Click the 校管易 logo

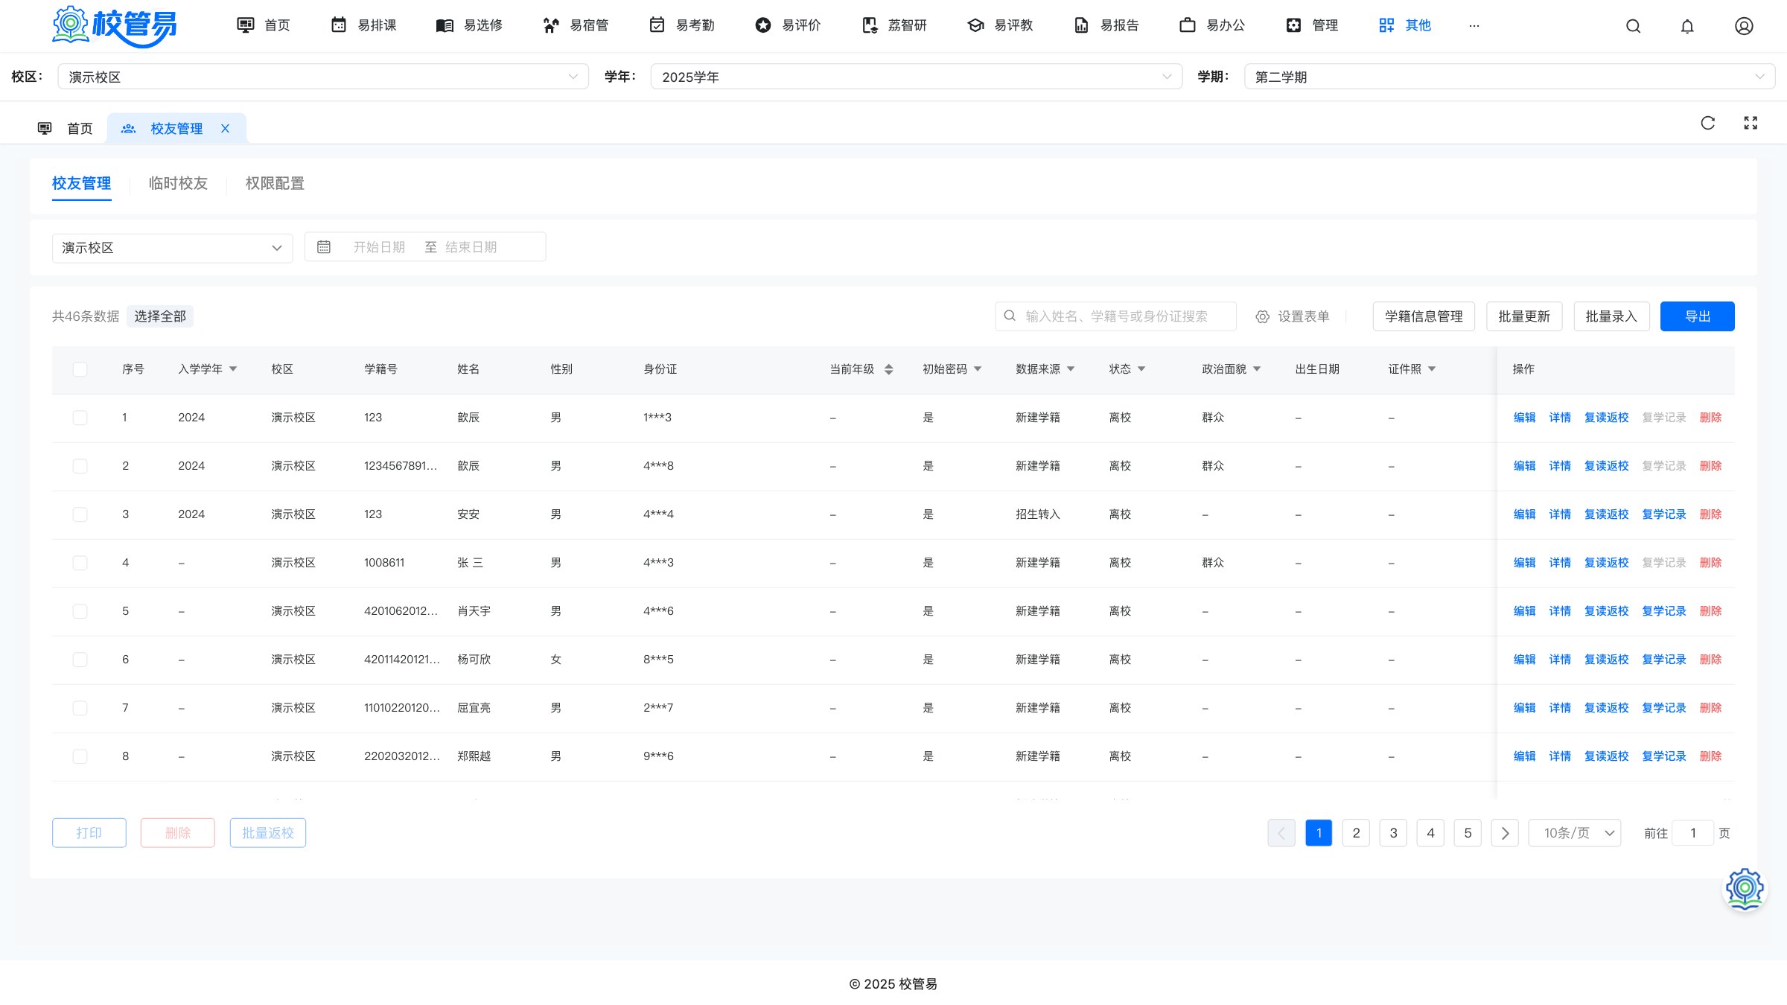pos(114,26)
